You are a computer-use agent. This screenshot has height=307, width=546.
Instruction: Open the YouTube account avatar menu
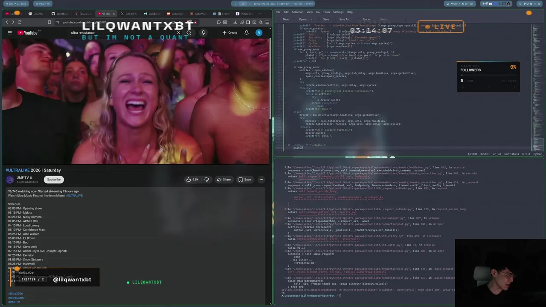coord(258,33)
